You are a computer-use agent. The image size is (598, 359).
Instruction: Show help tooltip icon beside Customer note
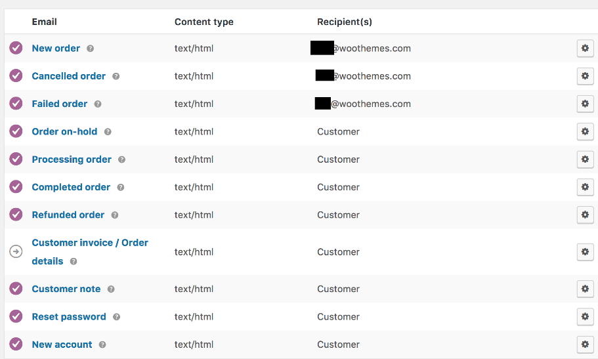[x=111, y=289]
